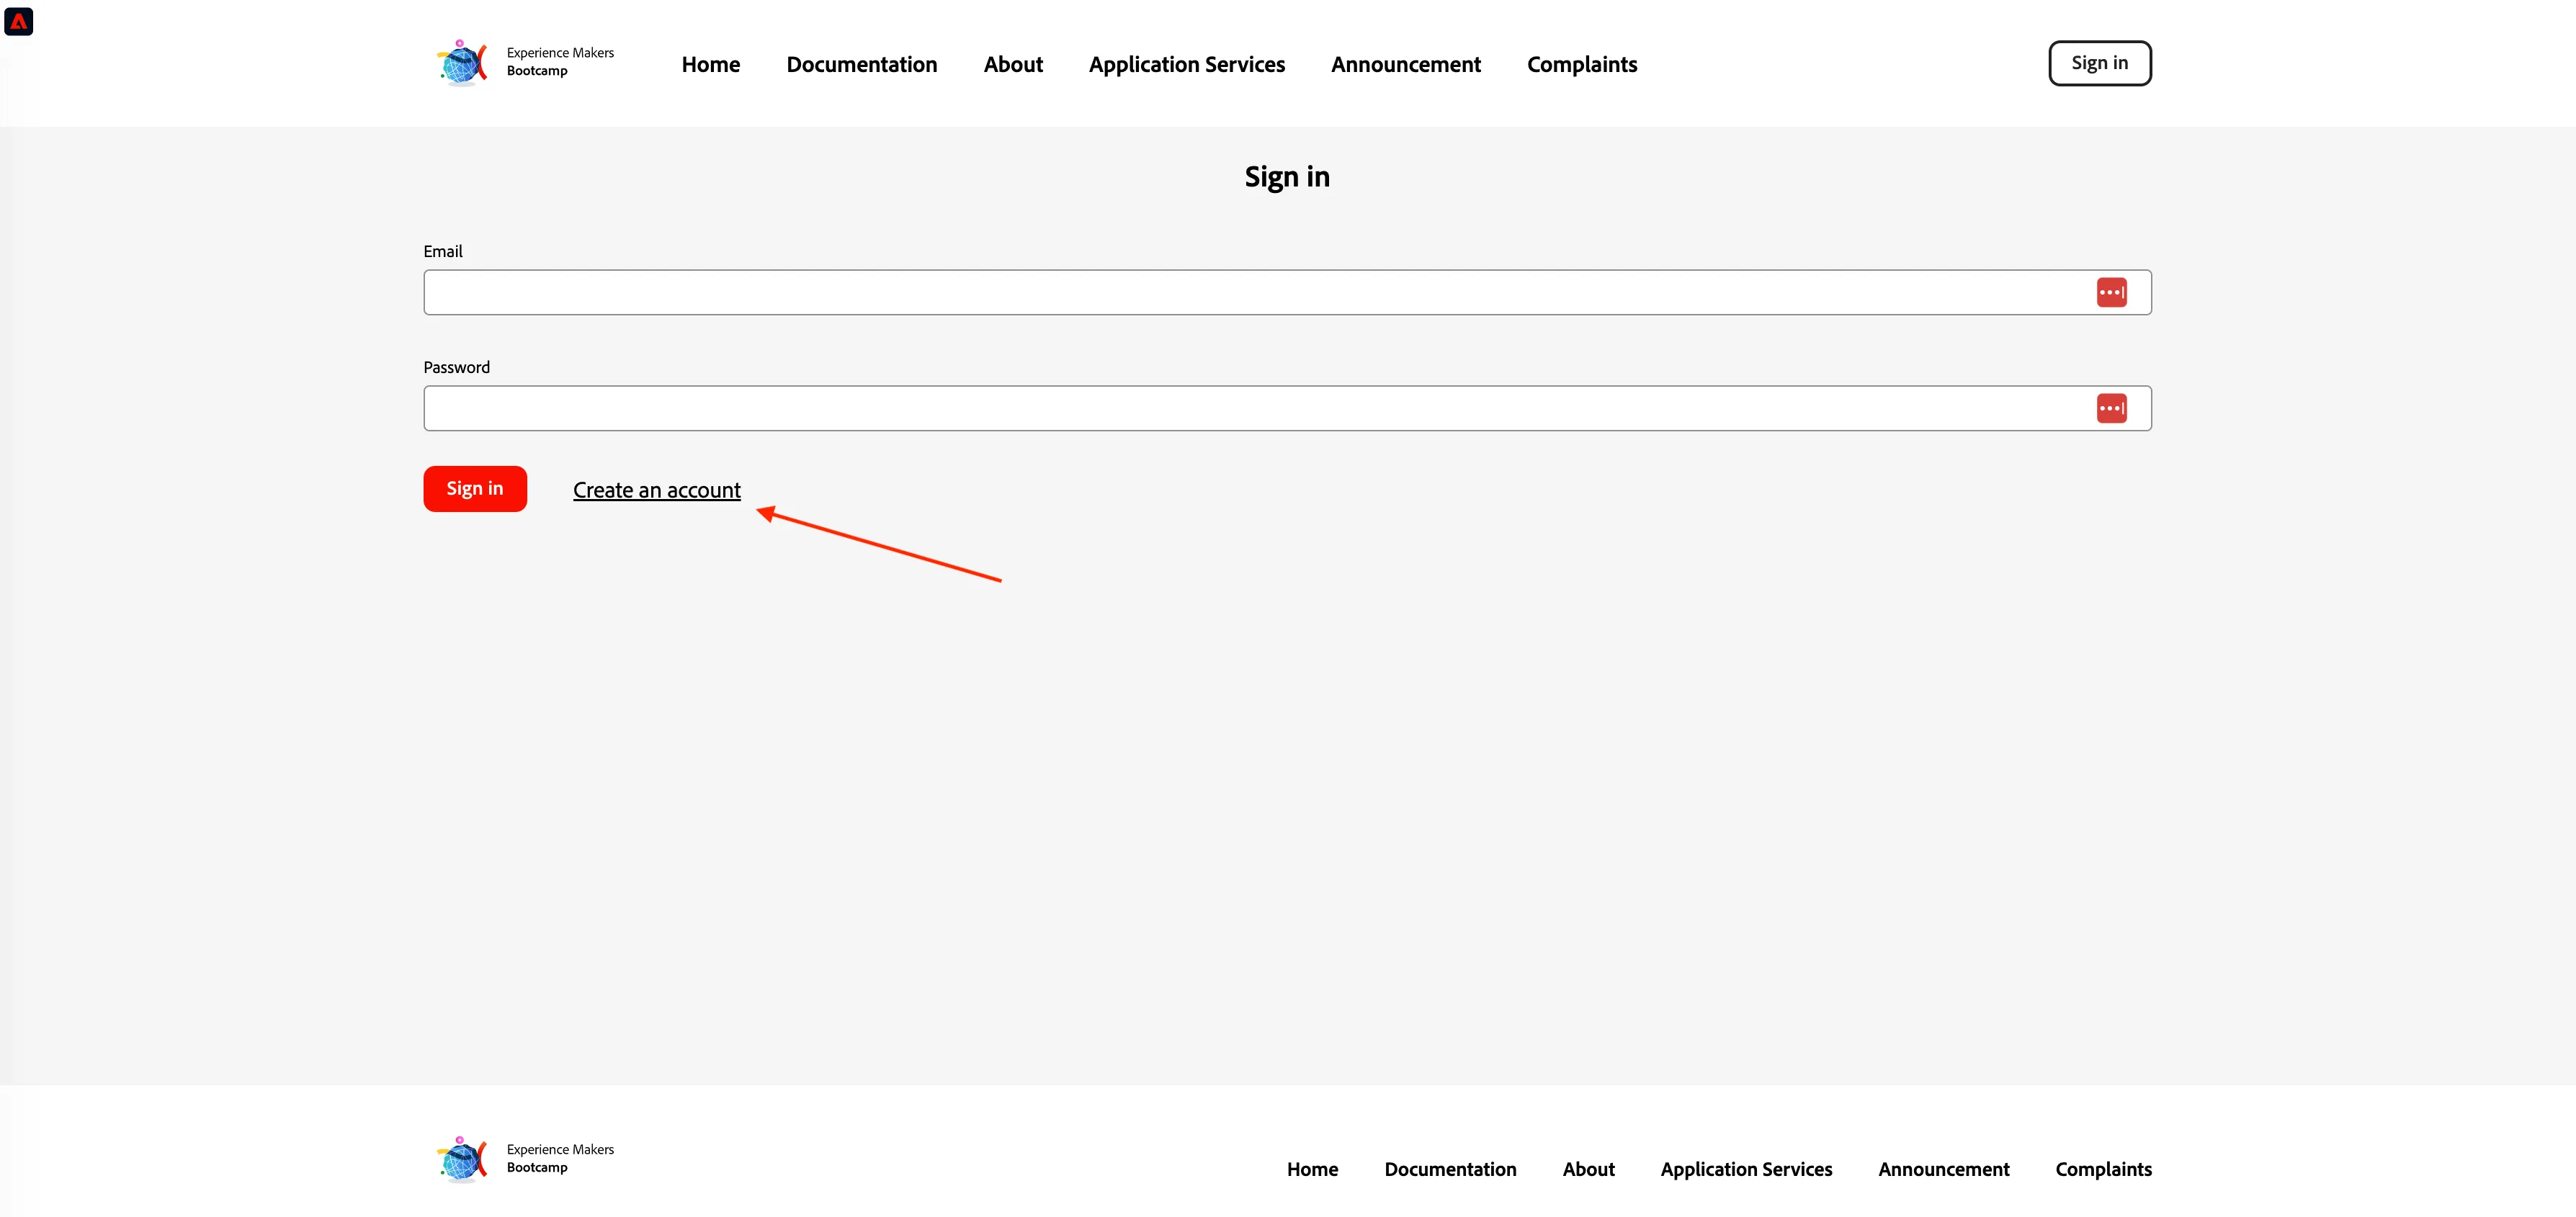
Task: Click the Documentation link in the footer
Action: coord(1450,1169)
